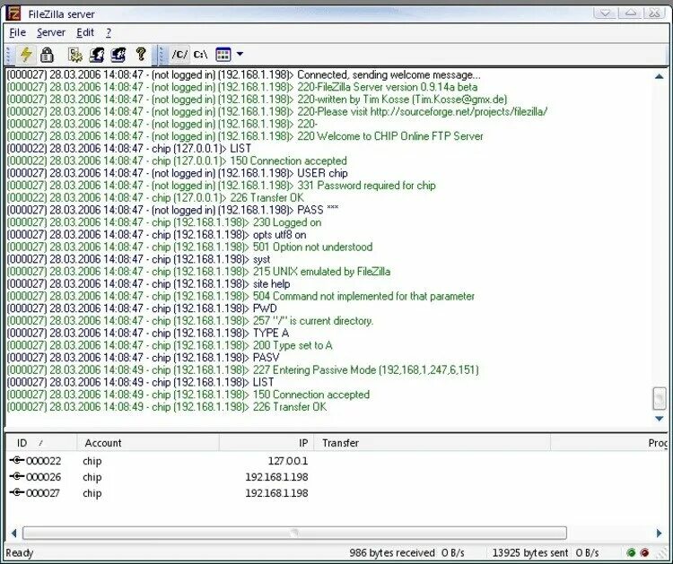Switch path display to C:\ format
This screenshot has height=564, width=673.
pos(200,55)
